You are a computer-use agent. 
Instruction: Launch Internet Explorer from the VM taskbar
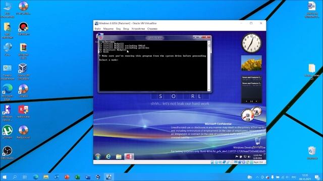(108, 156)
